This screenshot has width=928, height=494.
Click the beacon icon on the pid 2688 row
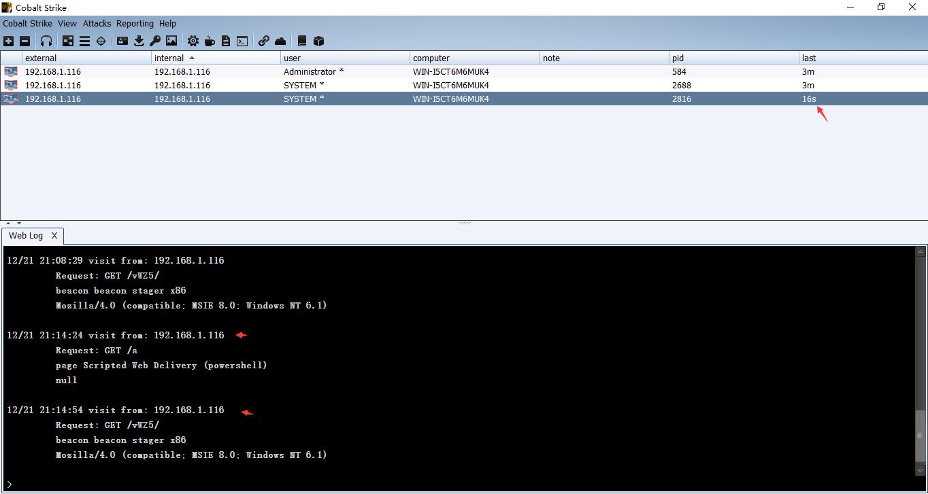(x=11, y=85)
